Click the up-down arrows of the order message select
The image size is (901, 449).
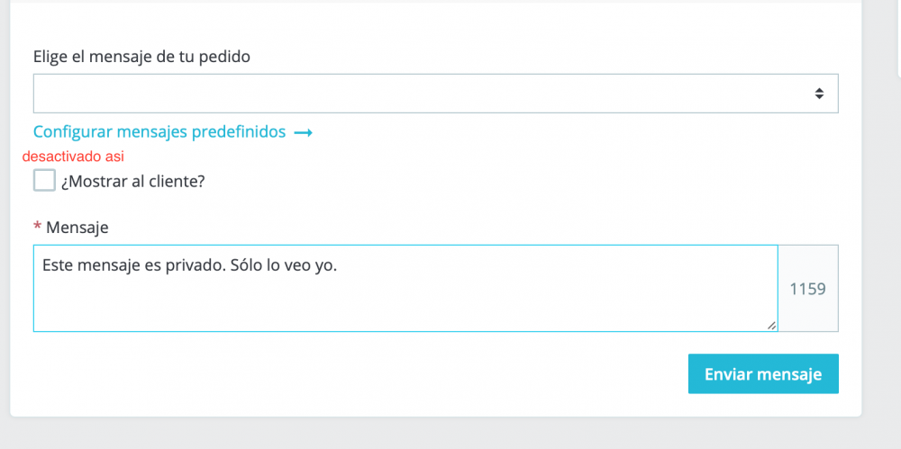pyautogui.click(x=819, y=94)
